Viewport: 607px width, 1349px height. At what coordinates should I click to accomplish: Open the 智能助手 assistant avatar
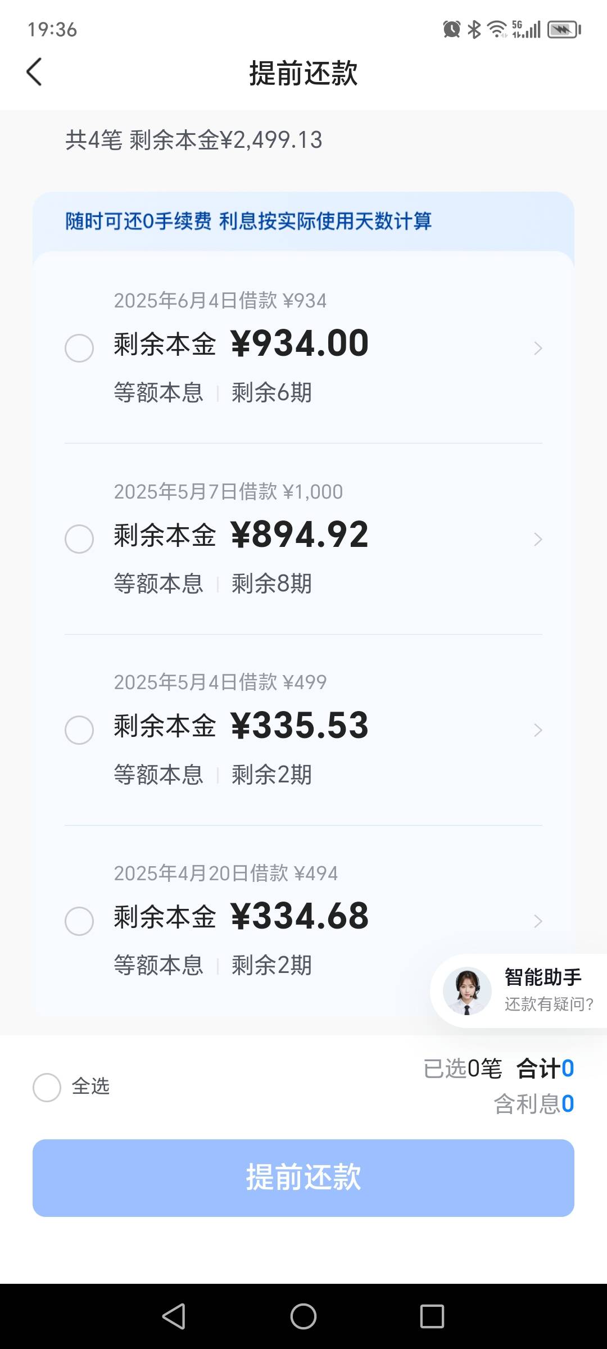coord(467,991)
